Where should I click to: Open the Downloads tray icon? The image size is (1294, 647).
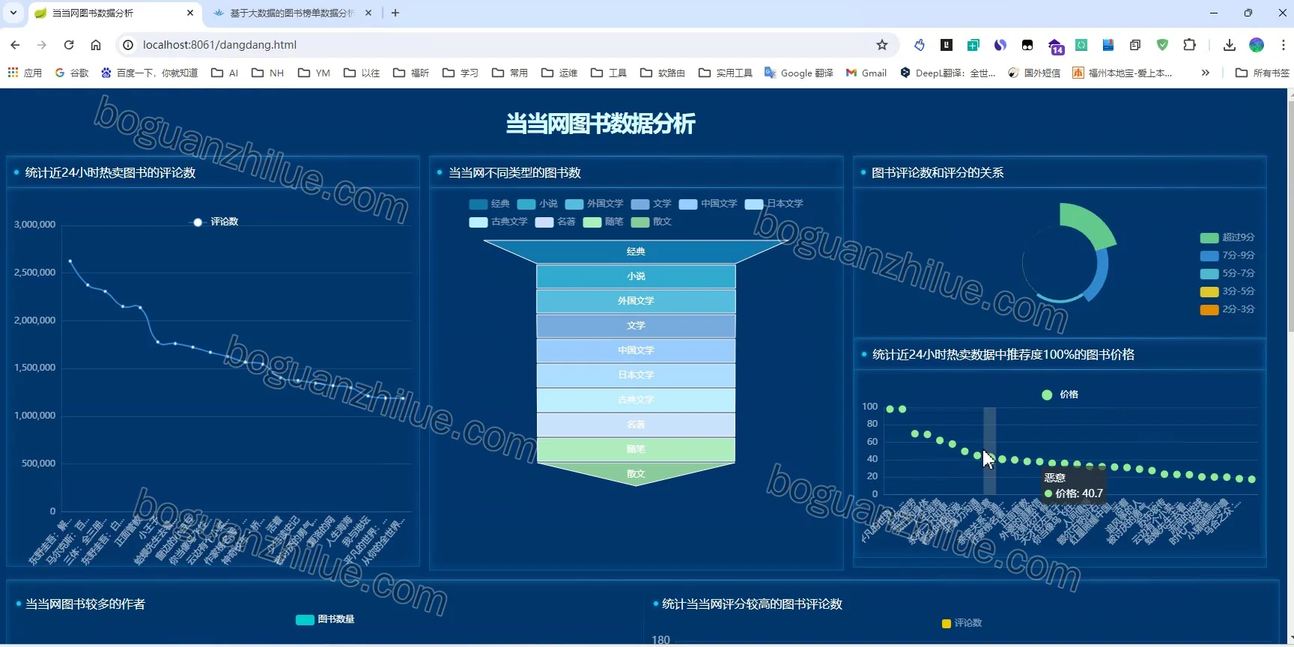pos(1229,45)
